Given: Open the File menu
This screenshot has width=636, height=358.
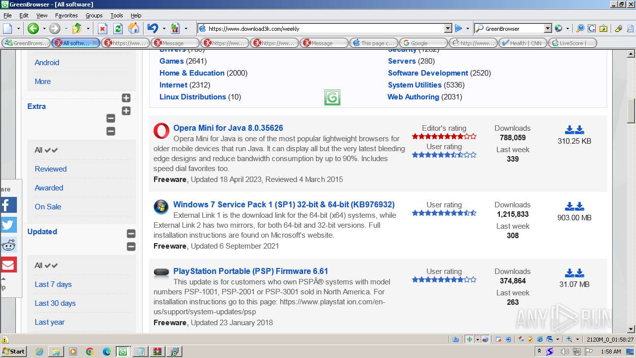Looking at the screenshot, I should point(7,15).
